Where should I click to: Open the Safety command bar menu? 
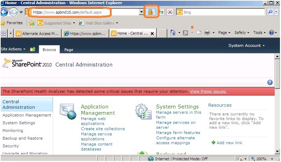point(242,33)
